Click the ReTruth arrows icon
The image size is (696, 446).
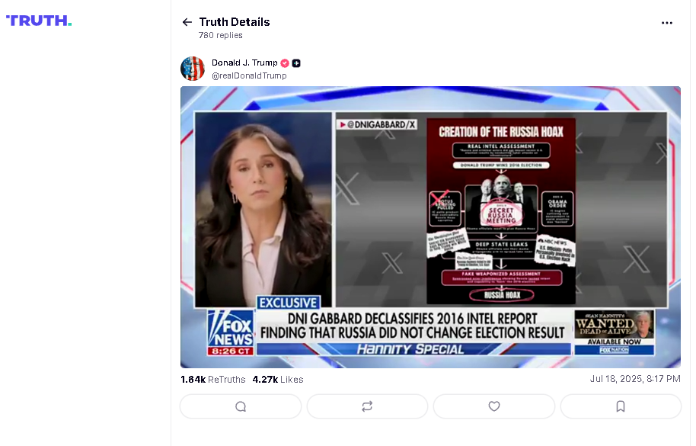pos(367,406)
